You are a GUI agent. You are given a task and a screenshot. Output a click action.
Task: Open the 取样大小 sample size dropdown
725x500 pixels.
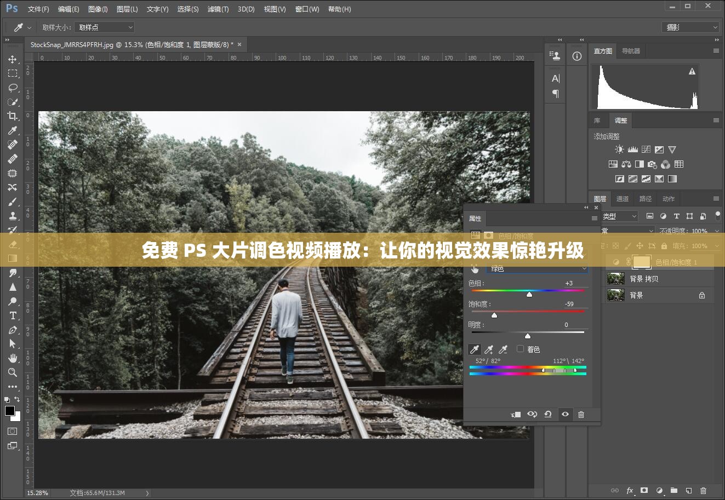[x=104, y=27]
